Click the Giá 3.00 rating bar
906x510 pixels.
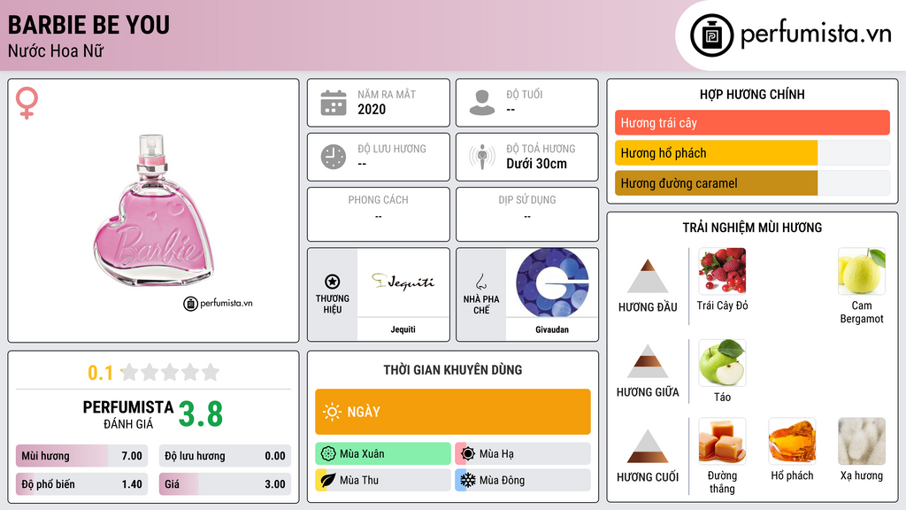[225, 484]
